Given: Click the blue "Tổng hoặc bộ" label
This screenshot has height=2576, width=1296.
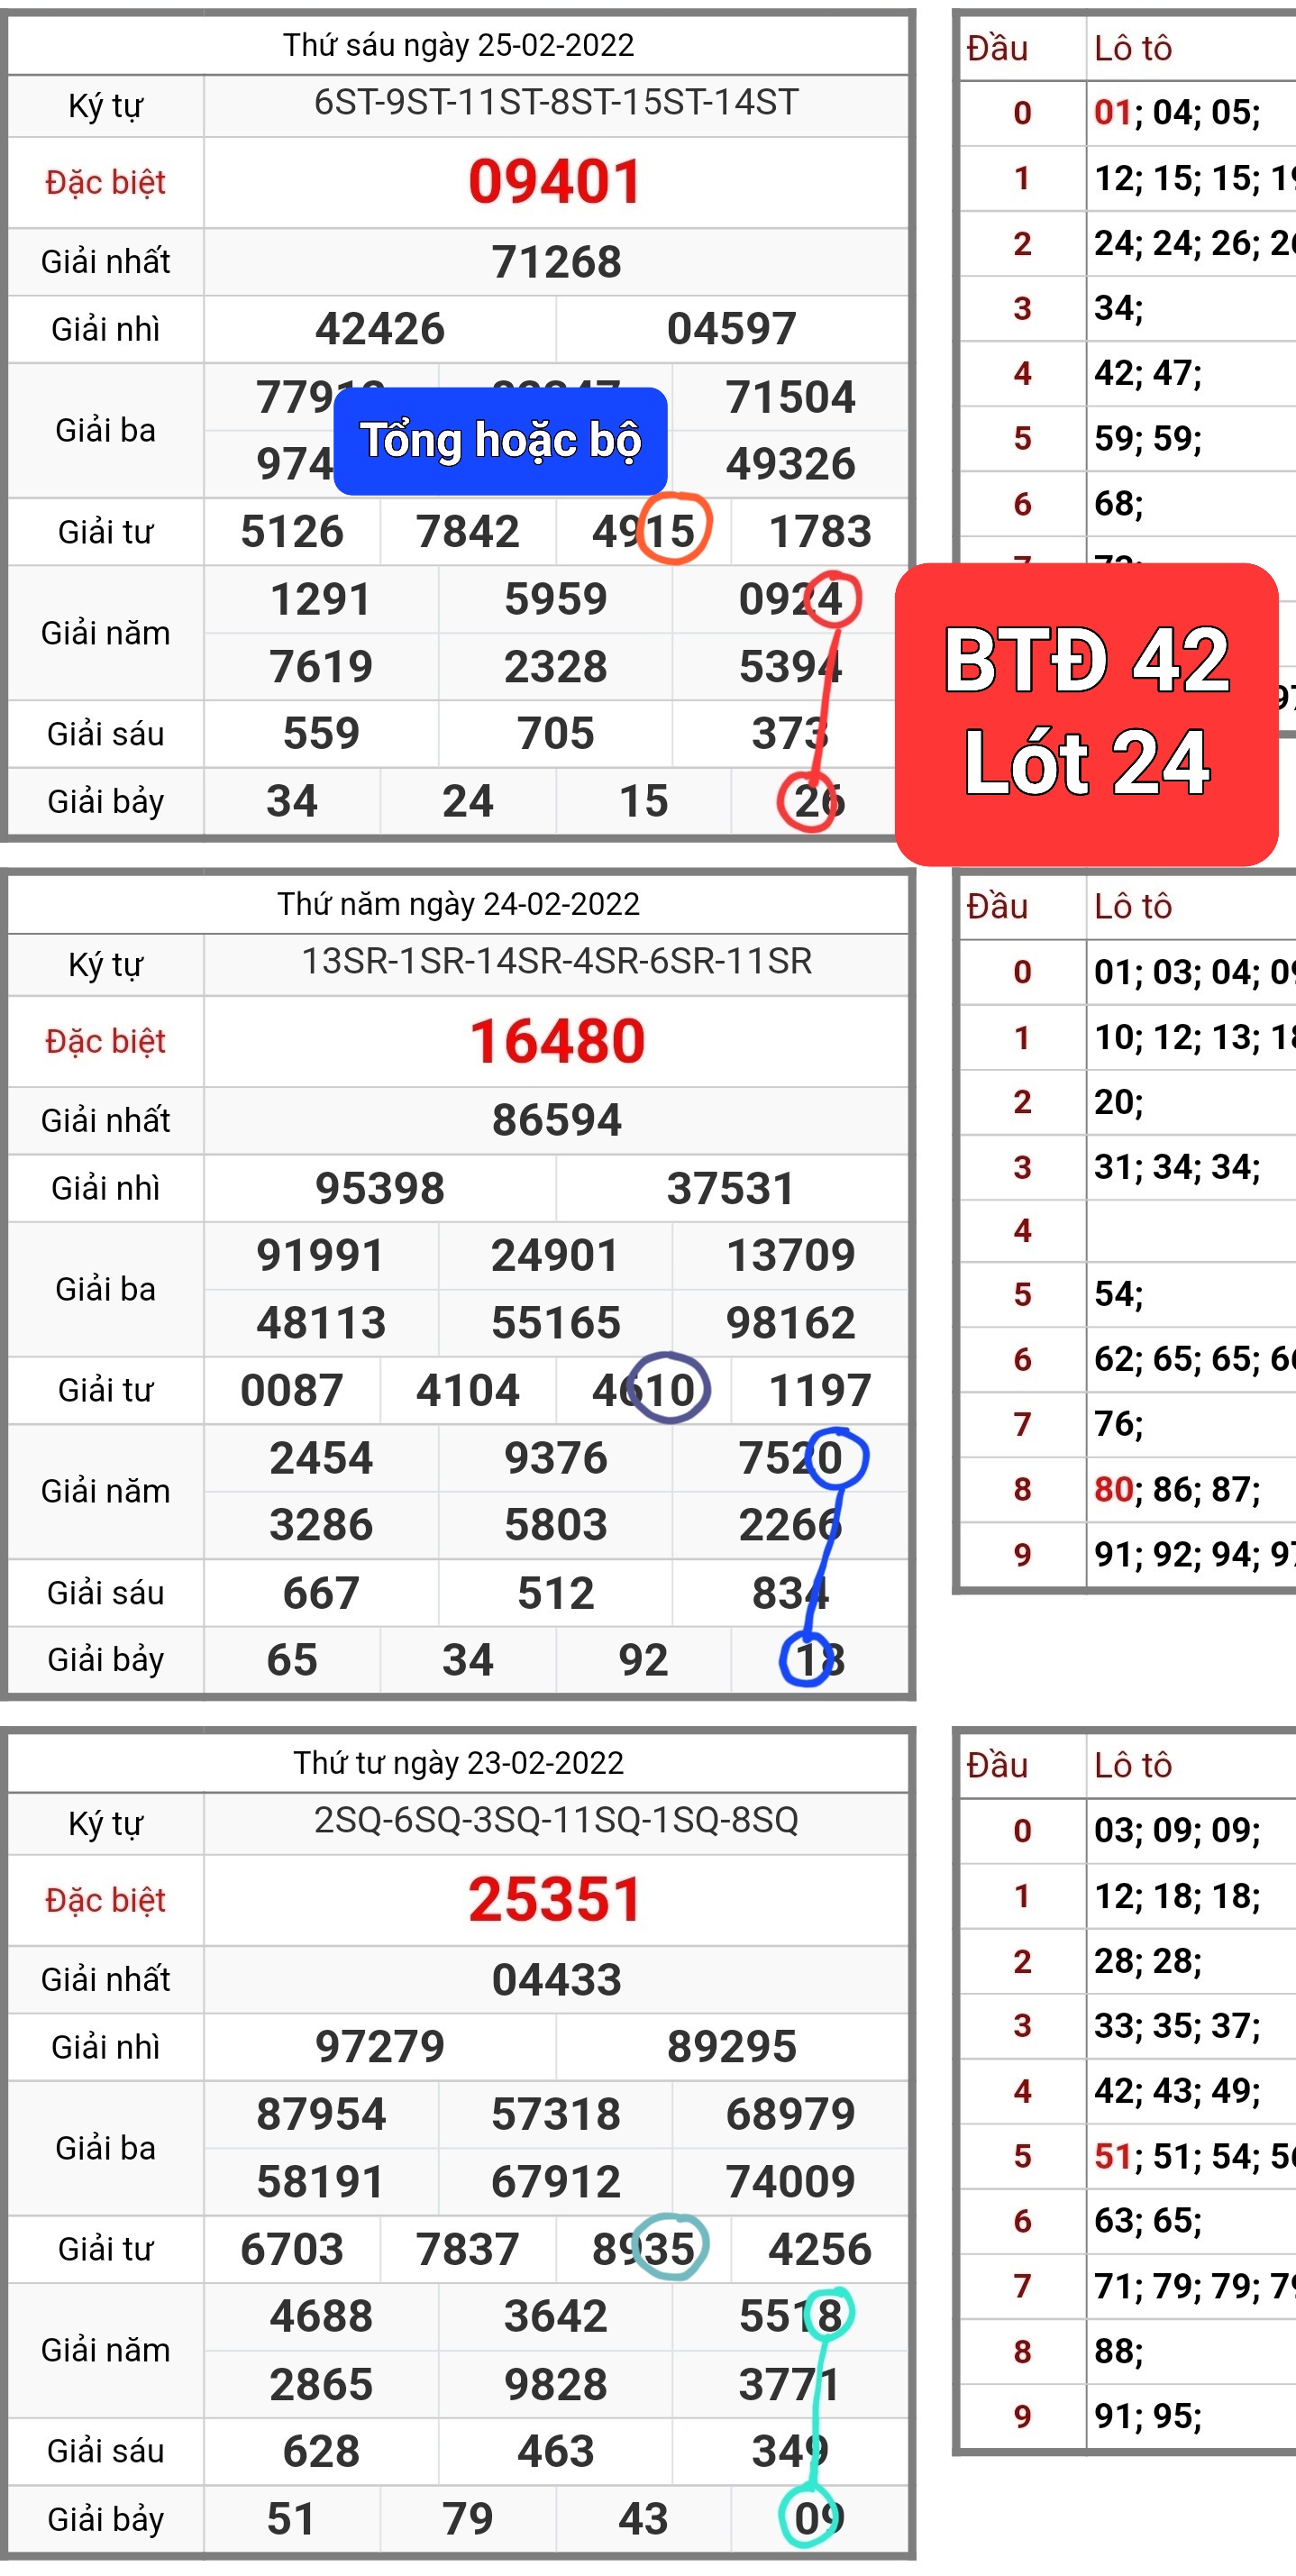Looking at the screenshot, I should (500, 441).
